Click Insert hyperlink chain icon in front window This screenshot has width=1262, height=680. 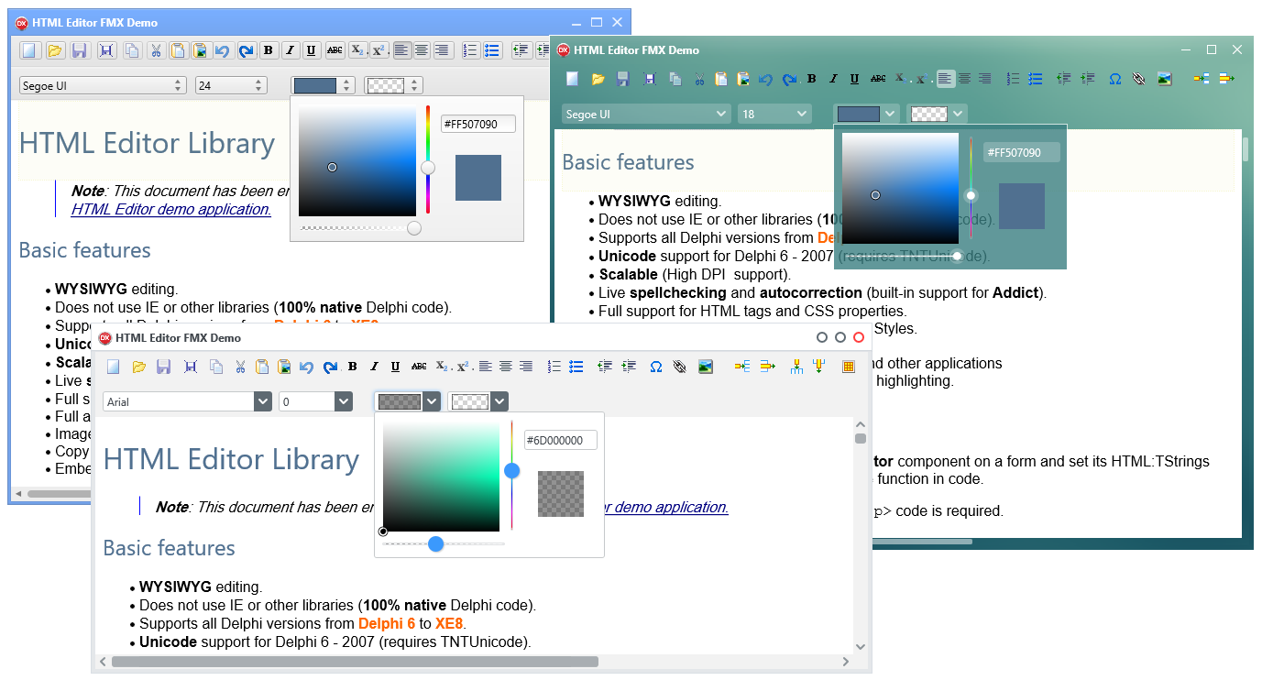click(x=679, y=367)
